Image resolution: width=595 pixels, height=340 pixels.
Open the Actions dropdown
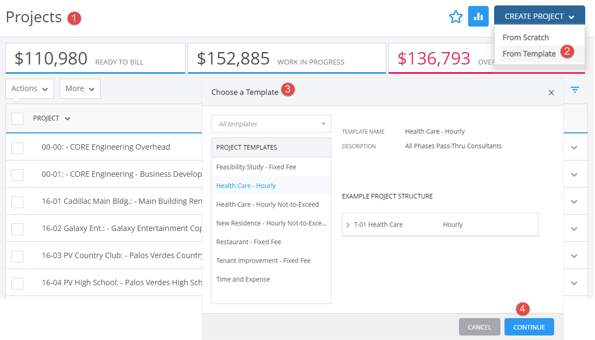coord(29,88)
